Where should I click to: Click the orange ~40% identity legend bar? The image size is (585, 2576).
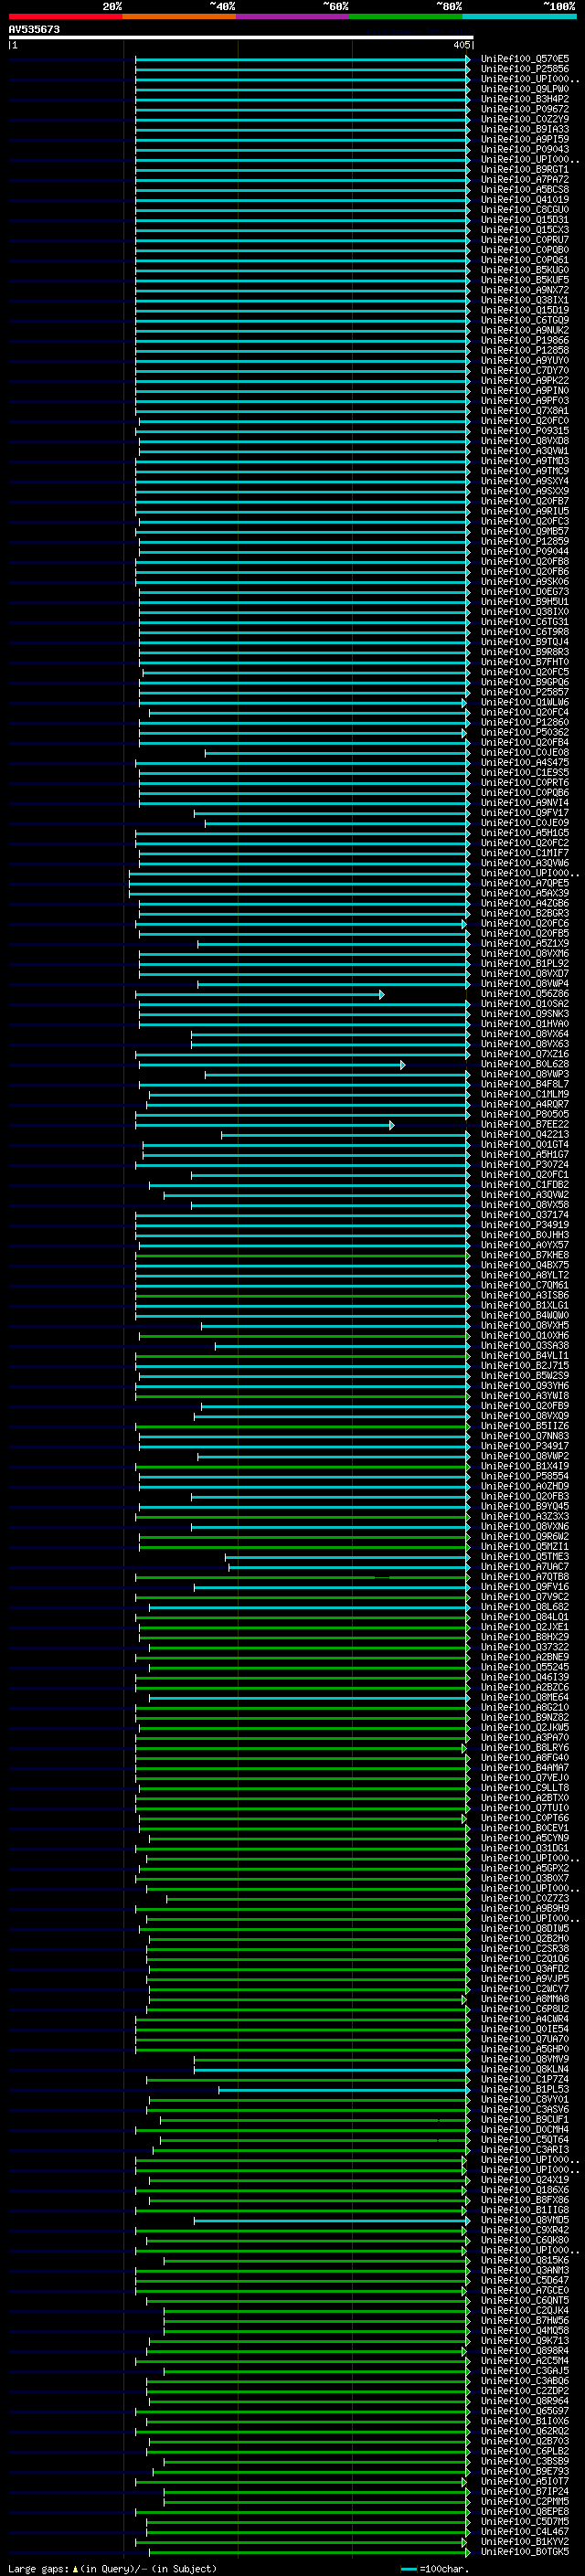pyautogui.click(x=179, y=16)
